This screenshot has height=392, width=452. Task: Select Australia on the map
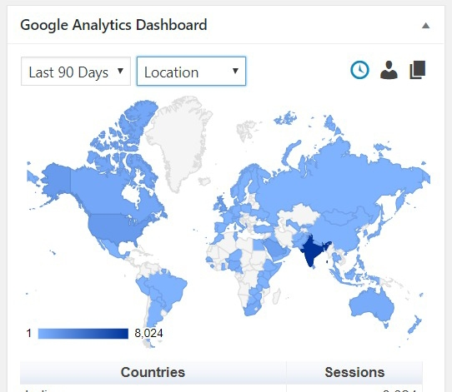372,306
